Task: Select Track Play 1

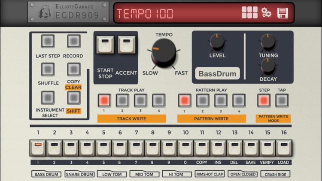Action: pyautogui.click(x=104, y=100)
